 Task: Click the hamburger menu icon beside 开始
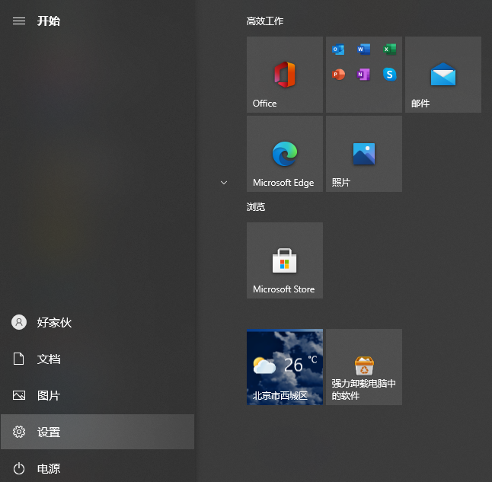tap(19, 21)
